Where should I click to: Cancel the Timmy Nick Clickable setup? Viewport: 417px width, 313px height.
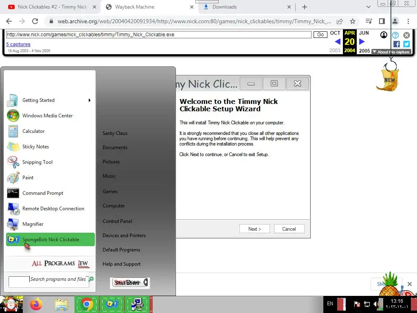click(x=289, y=229)
